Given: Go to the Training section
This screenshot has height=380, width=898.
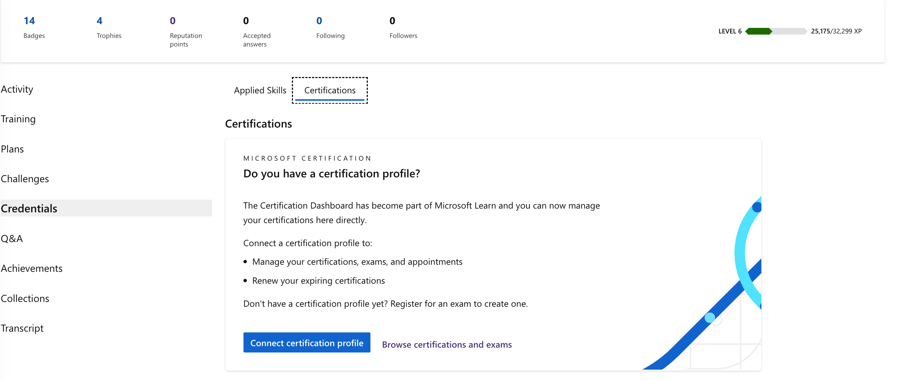Looking at the screenshot, I should (18, 119).
